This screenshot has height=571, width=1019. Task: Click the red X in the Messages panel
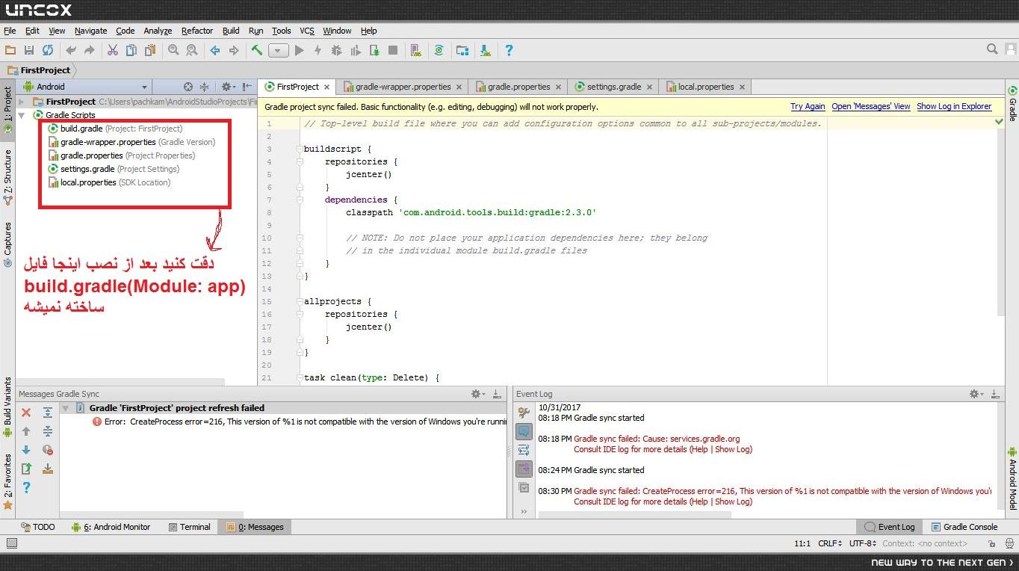26,413
